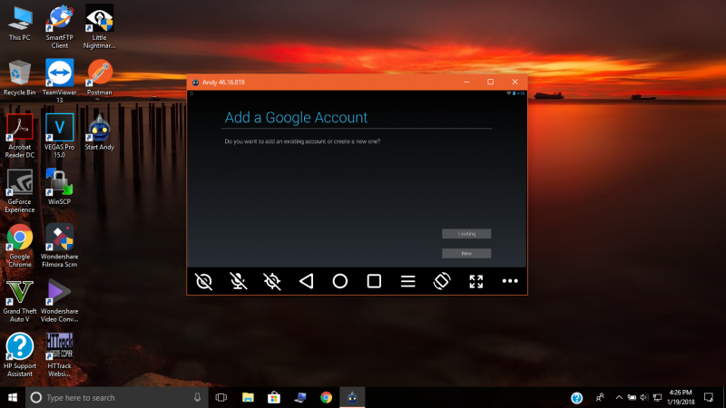This screenshot has width=726, height=408.
Task: Tap the Android home circle button
Action: click(339, 281)
